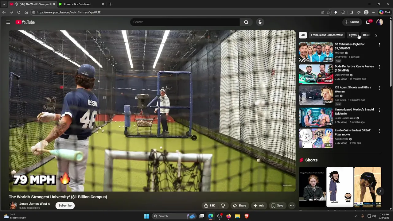393x221 pixels.
Task: Open the Jesse James West channel avatar
Action: pyautogui.click(x=13, y=206)
